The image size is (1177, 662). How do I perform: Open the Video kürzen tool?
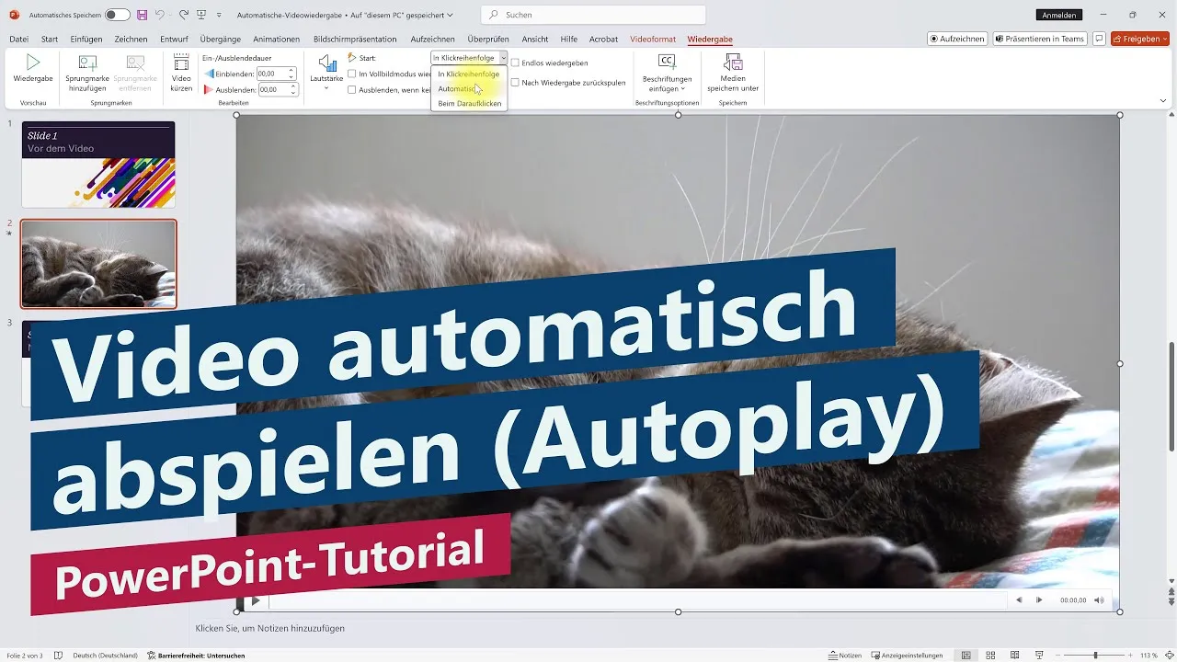pyautogui.click(x=179, y=64)
